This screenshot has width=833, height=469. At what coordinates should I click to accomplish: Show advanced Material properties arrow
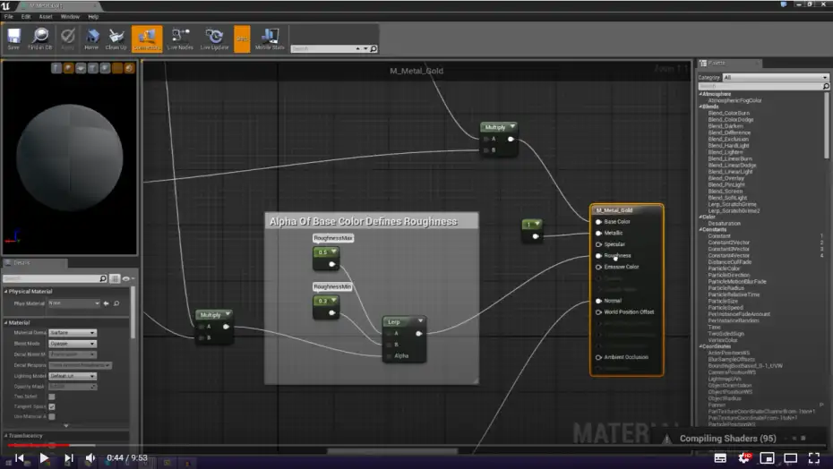[66, 425]
